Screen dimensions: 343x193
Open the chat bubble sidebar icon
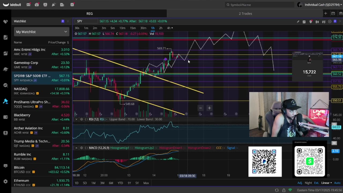pos(5,166)
